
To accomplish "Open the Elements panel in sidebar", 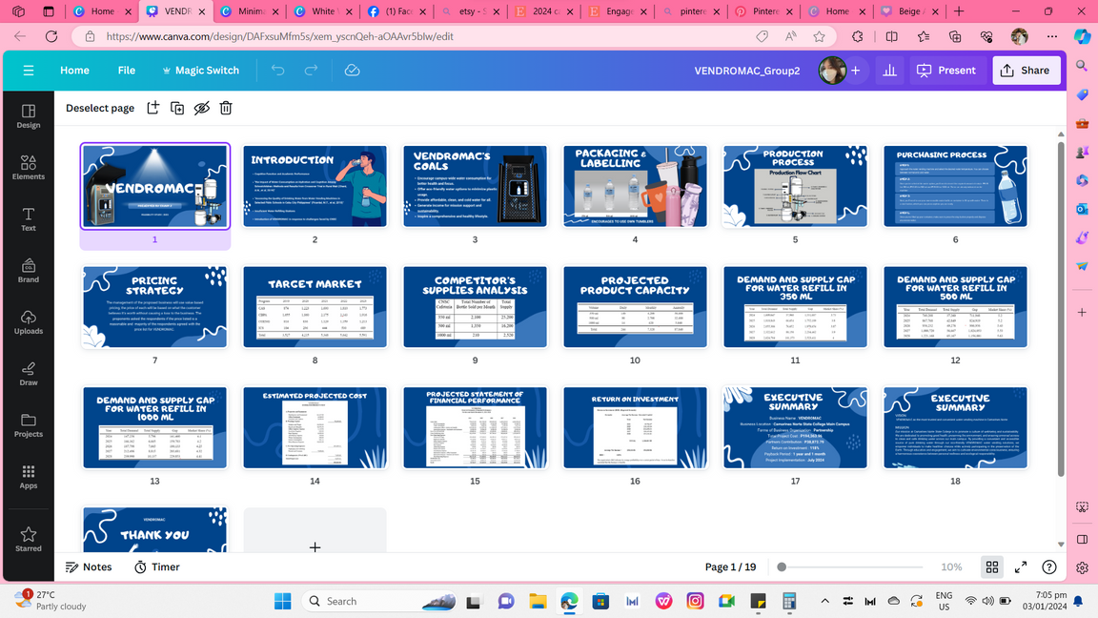I will [x=29, y=168].
